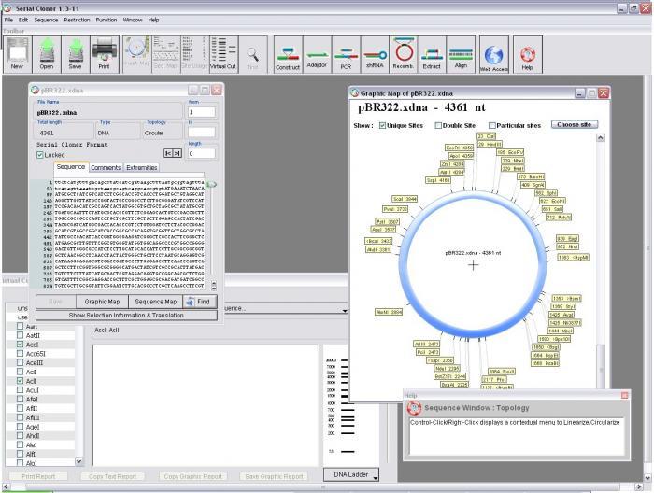Save with the Save toolbar icon
Screen dimensions: 654x493
[76, 54]
